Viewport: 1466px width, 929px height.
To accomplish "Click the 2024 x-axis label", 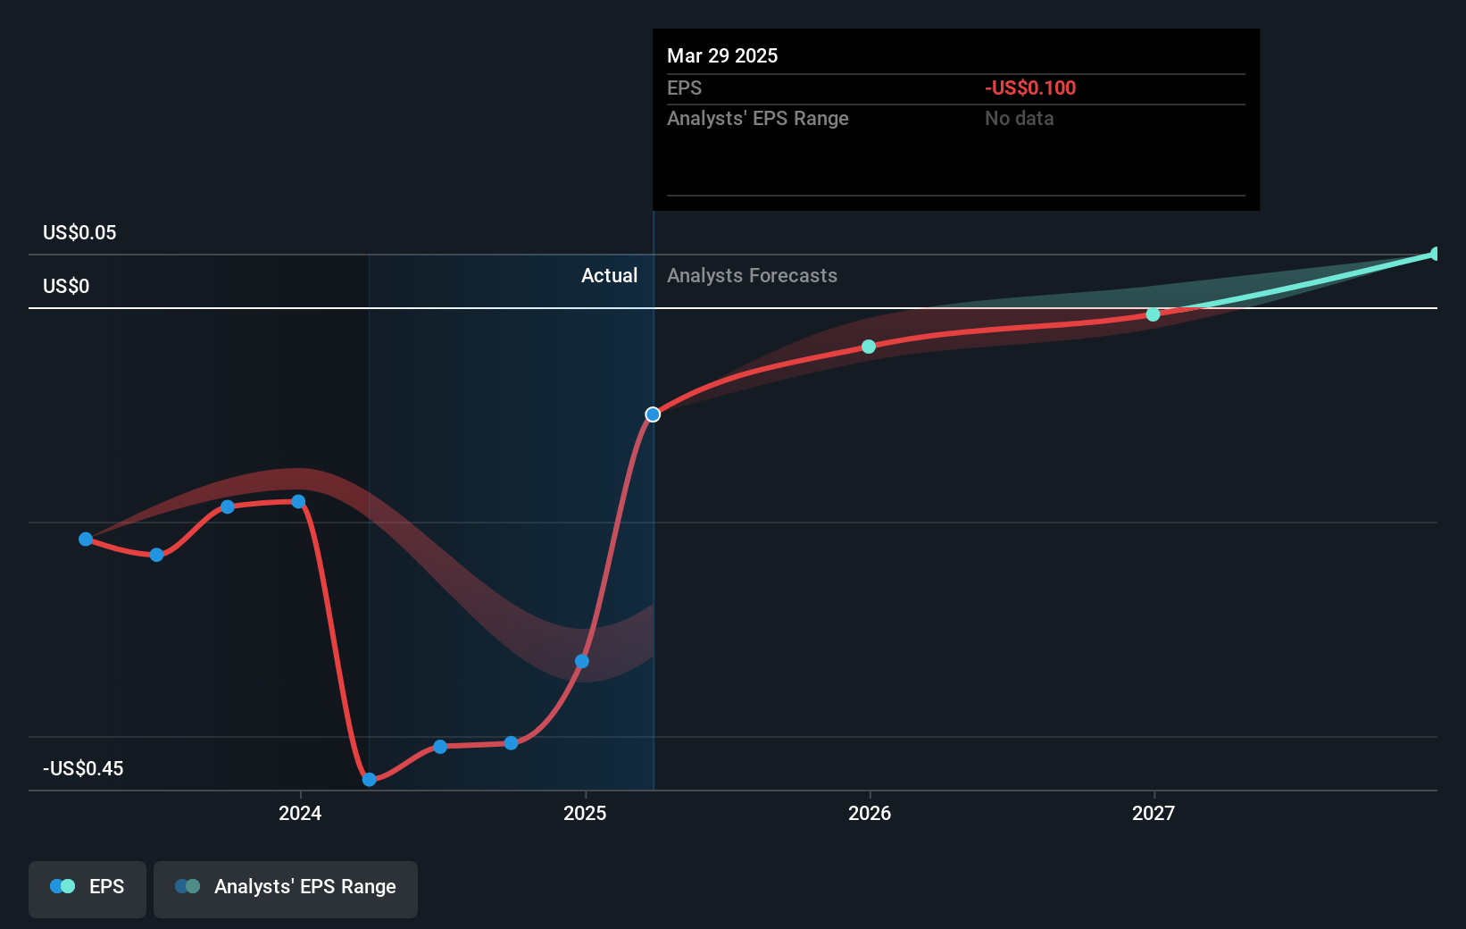I will click(x=300, y=813).
